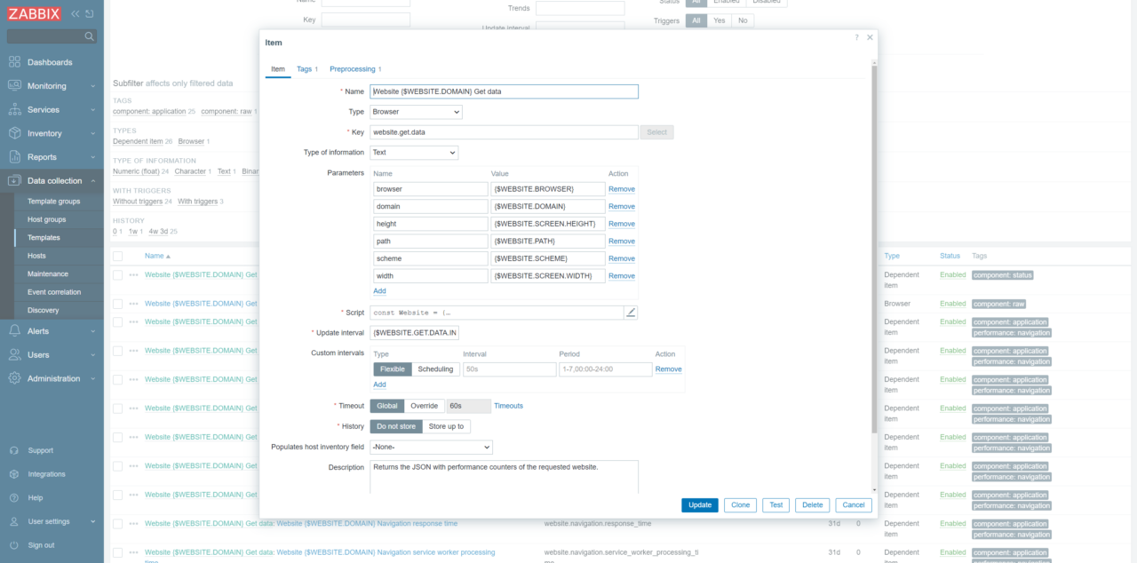Image resolution: width=1137 pixels, height=563 pixels.
Task: Click the pop-out sidebar icon next to chevrons
Action: (91, 13)
